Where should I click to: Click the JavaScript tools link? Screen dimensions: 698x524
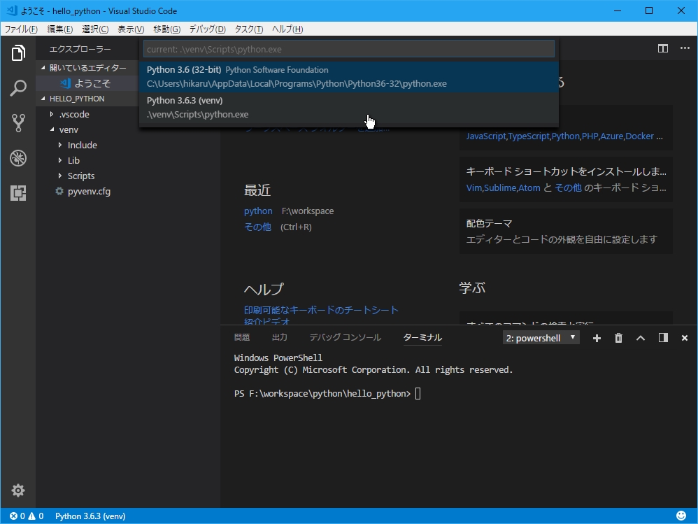[x=486, y=136]
